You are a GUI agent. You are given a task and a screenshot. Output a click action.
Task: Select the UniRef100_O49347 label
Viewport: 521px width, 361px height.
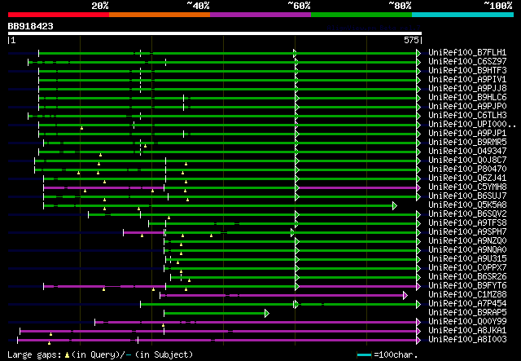tap(467, 152)
